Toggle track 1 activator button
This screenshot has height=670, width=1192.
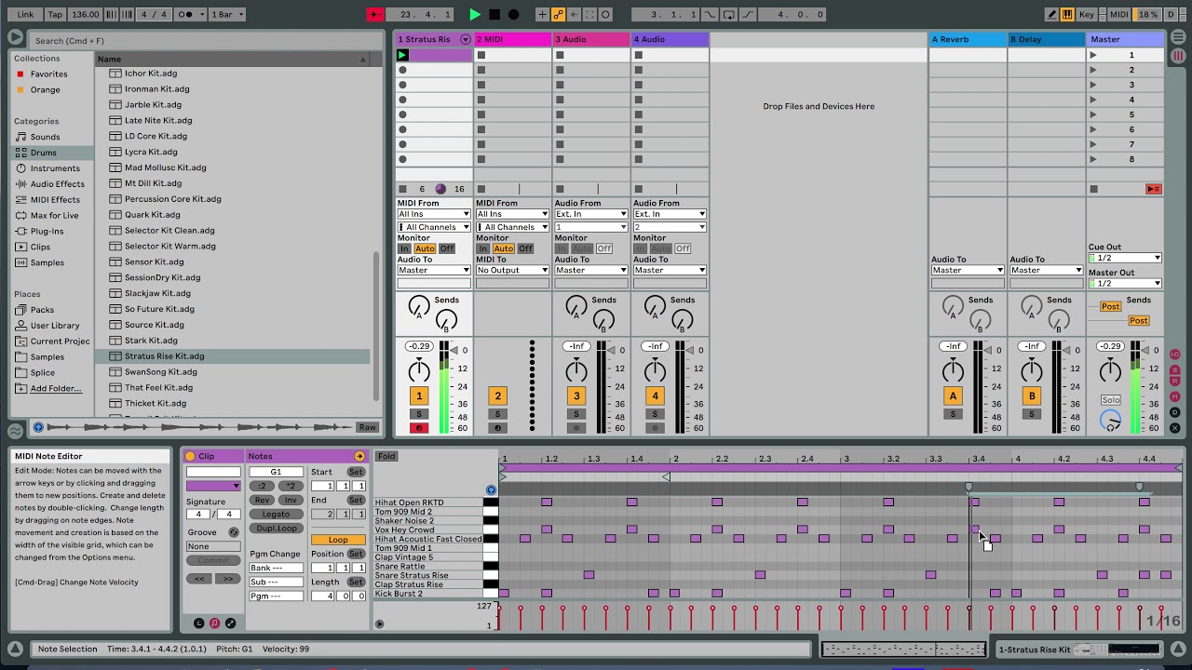click(419, 395)
